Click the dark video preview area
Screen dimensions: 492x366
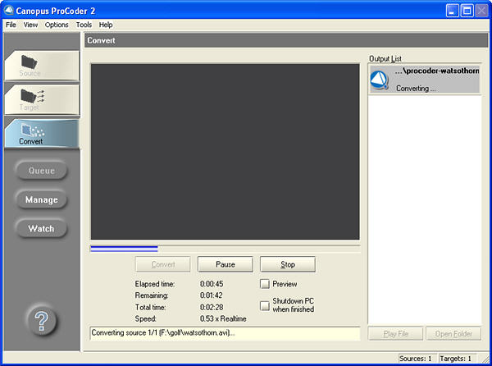point(225,152)
